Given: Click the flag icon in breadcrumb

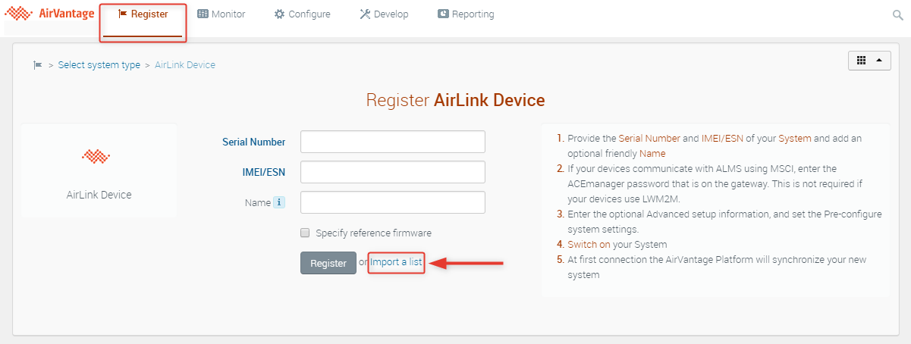Looking at the screenshot, I should [x=38, y=65].
